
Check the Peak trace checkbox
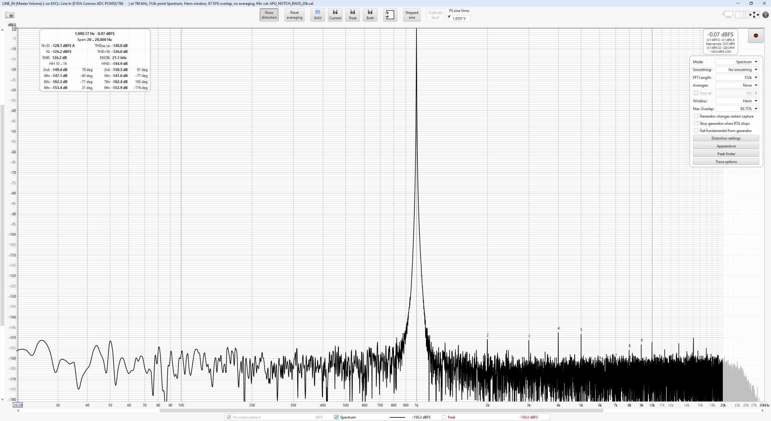(444, 417)
